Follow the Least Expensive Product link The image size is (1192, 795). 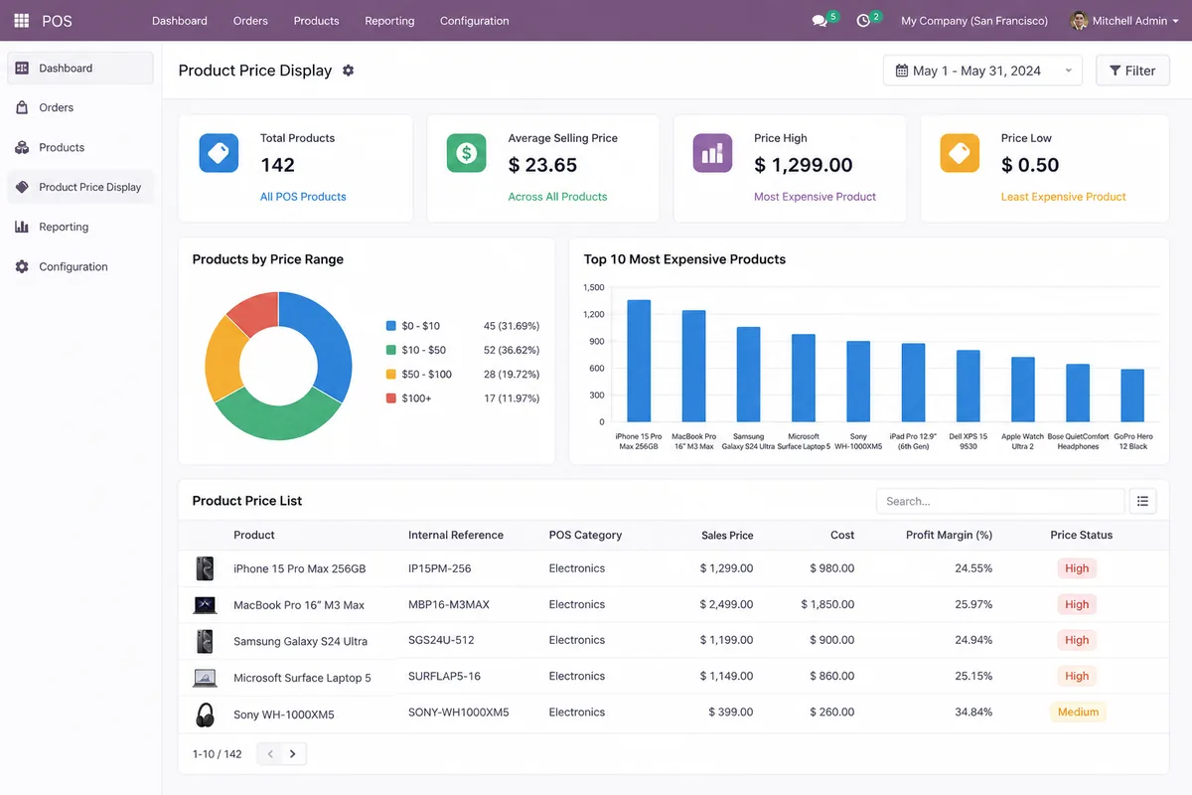[x=1063, y=197]
